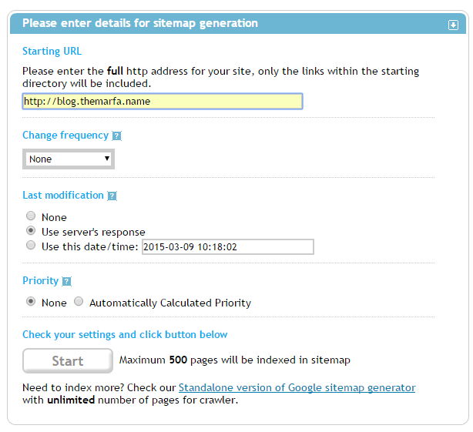Click the Last modification heading text
473x432 pixels.
pyautogui.click(x=63, y=196)
